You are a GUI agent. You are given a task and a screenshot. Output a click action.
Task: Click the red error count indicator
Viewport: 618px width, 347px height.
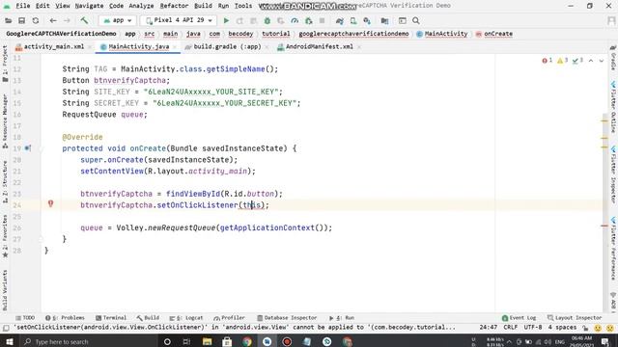548,61
